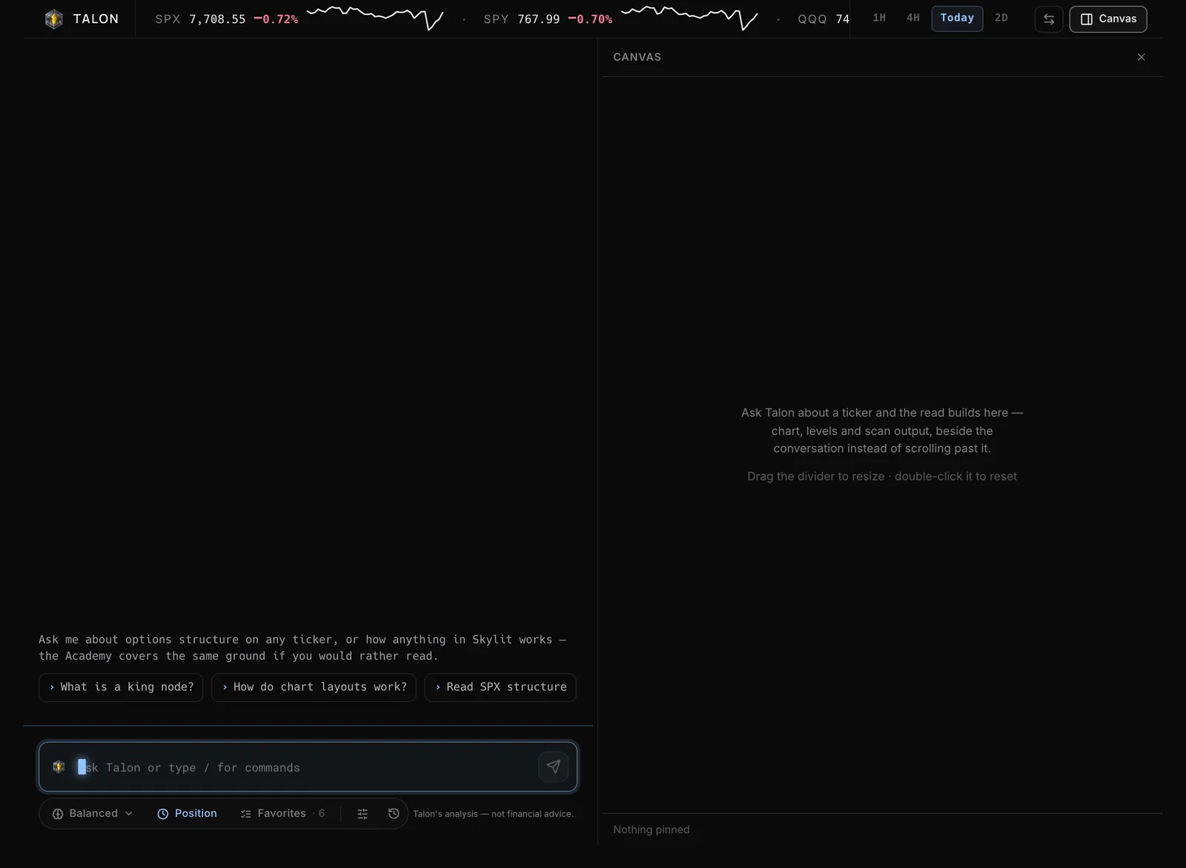Click the SPY 767.99 ticker
The image size is (1186, 868).
click(x=521, y=19)
